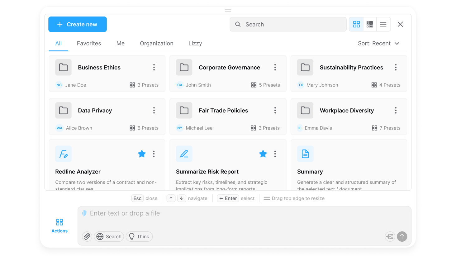Close the presets panel
Viewport: 456px width, 256px height.
click(400, 24)
